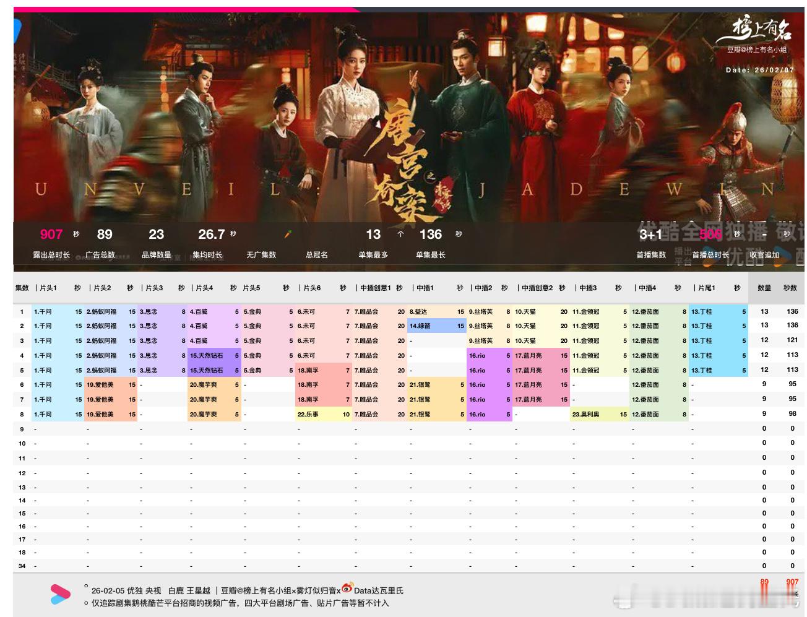
Task: Click 1.千问 in the episode 7 row
Action: tap(43, 399)
